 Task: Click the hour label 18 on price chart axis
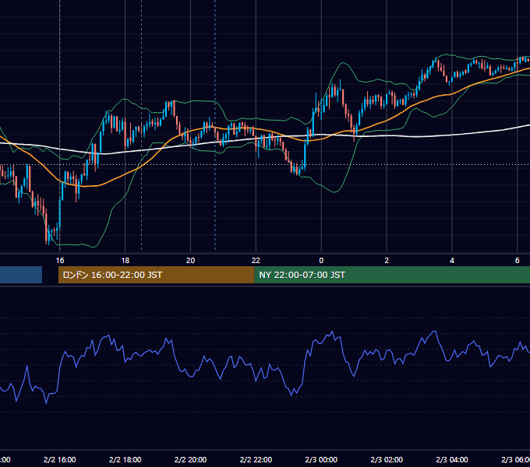click(x=125, y=261)
